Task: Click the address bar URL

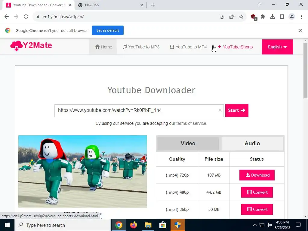Action: (63, 17)
